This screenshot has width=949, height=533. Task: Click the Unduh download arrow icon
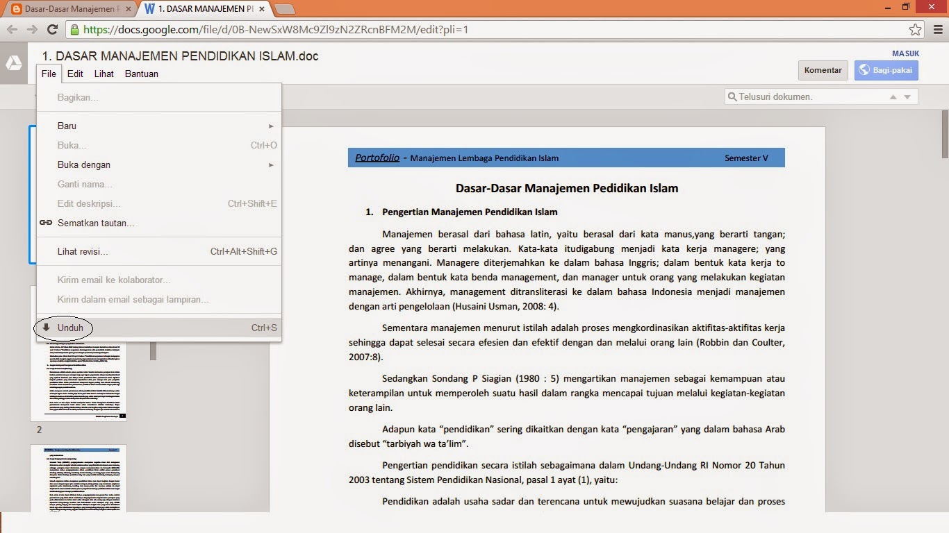(46, 328)
